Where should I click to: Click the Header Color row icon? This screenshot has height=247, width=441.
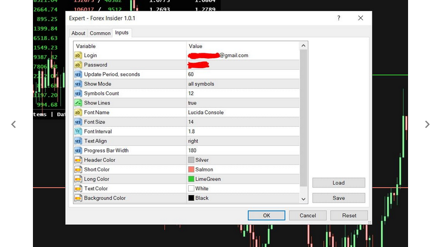pos(78,160)
